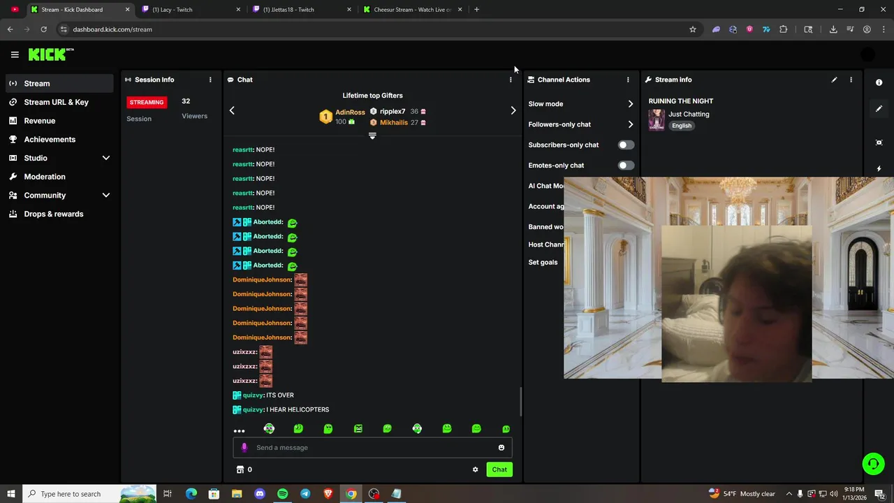Click the STREAMING status badge
Screen dimensions: 894x503
point(147,102)
